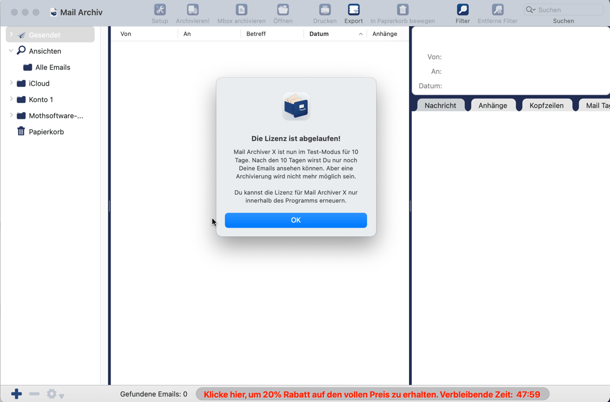Collapse the Ansichten section

pyautogui.click(x=11, y=51)
